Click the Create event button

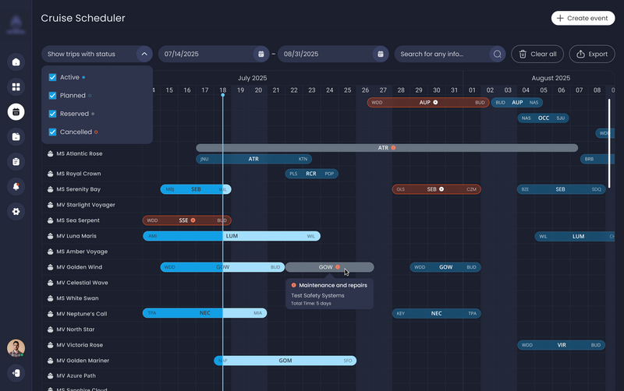click(x=583, y=18)
